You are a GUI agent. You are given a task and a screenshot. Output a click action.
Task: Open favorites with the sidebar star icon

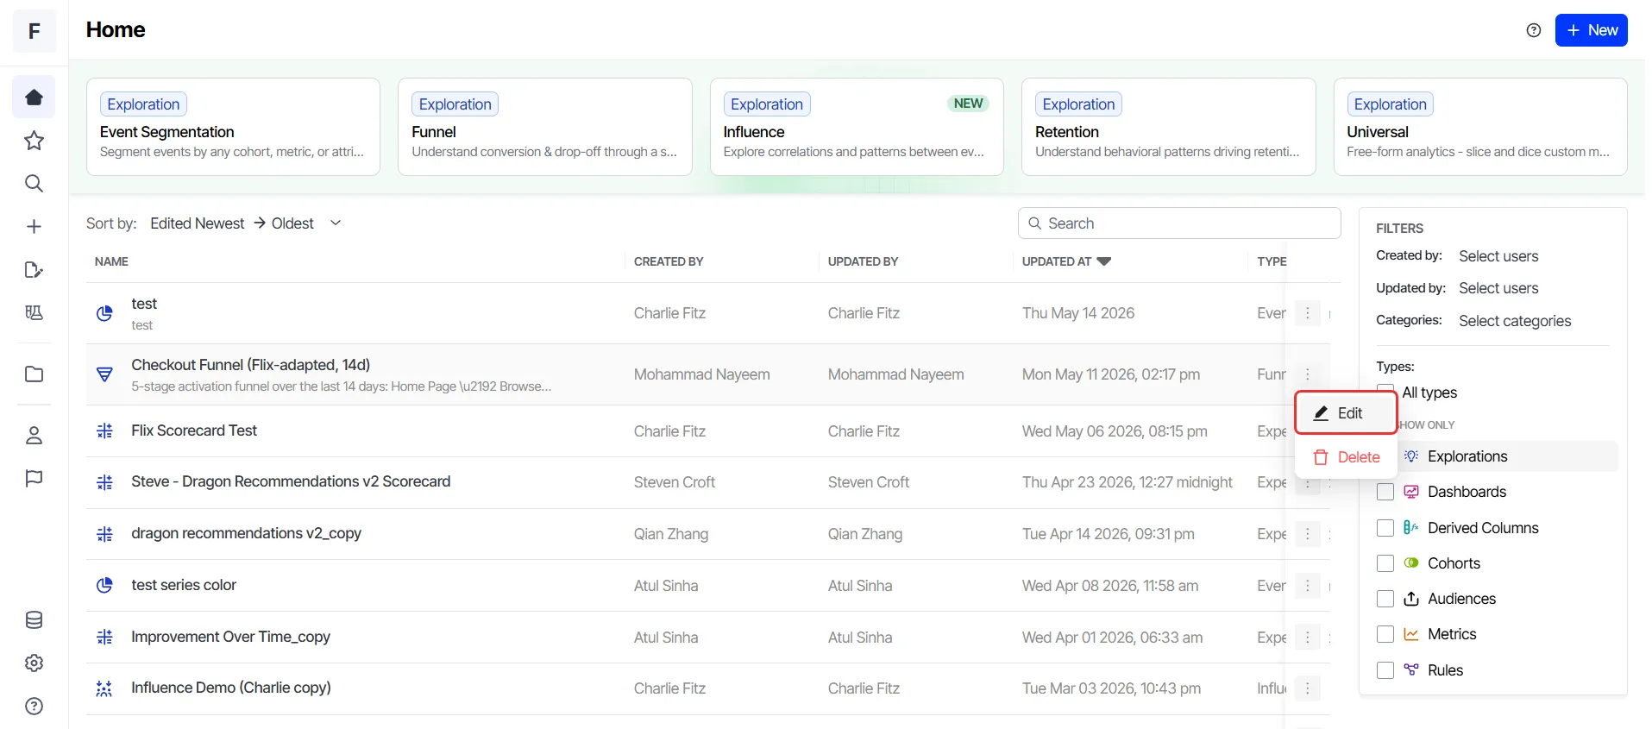pyautogui.click(x=34, y=141)
